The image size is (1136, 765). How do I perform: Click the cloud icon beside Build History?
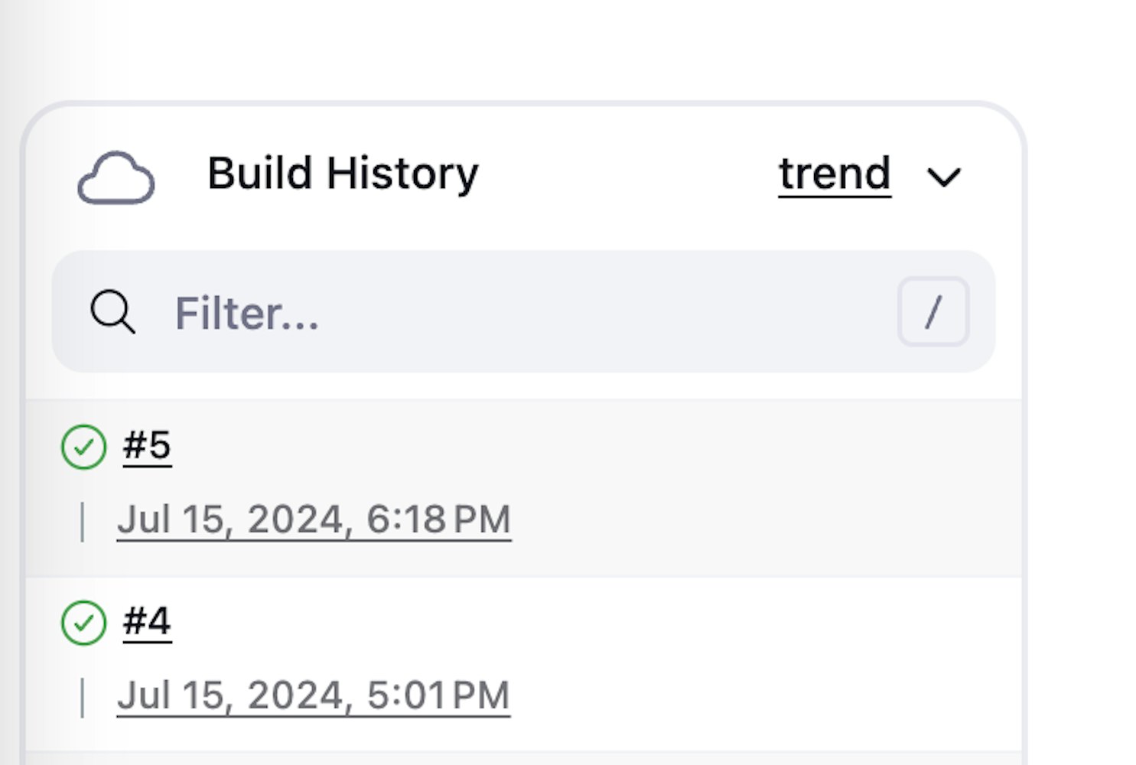pyautogui.click(x=116, y=177)
